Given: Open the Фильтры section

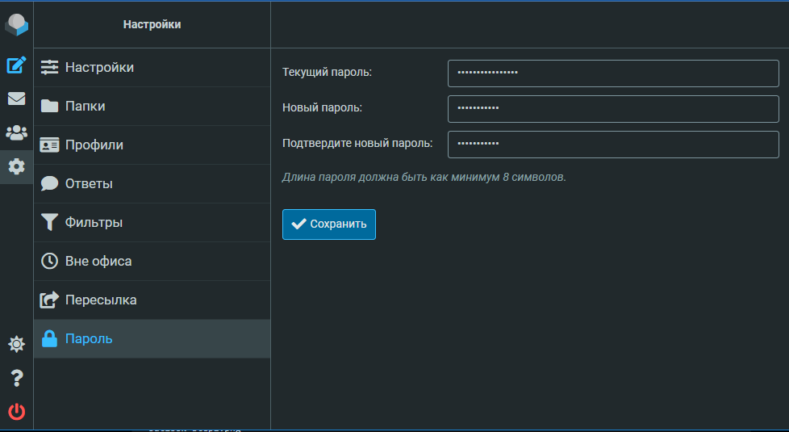Looking at the screenshot, I should (x=152, y=223).
